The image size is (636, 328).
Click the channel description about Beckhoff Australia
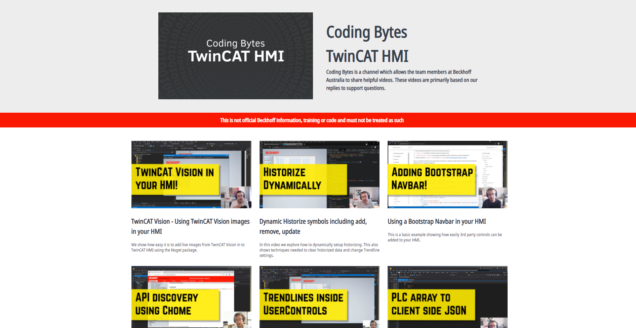(402, 80)
